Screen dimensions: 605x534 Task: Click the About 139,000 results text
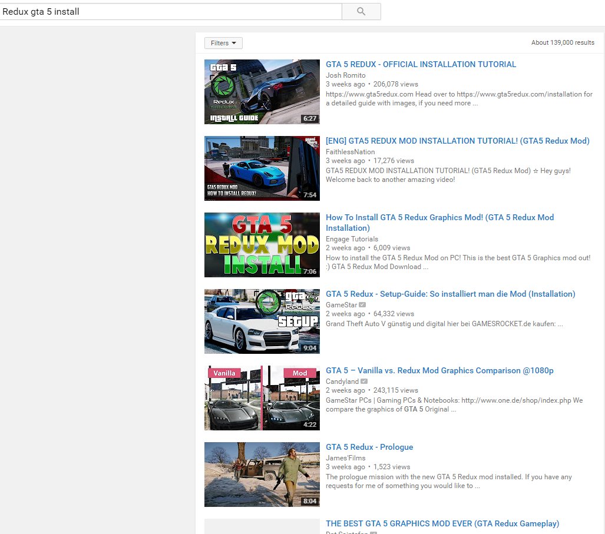[x=563, y=42]
